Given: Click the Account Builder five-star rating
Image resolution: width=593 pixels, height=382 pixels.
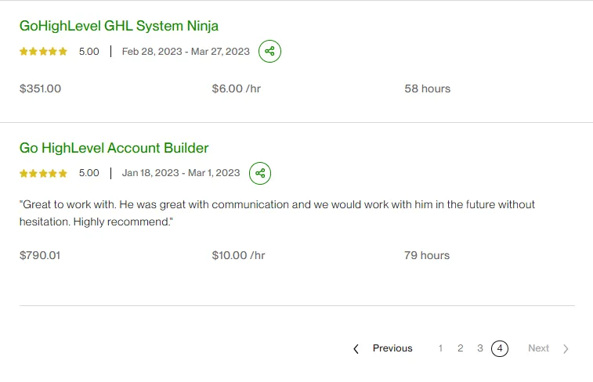Looking at the screenshot, I should point(43,173).
